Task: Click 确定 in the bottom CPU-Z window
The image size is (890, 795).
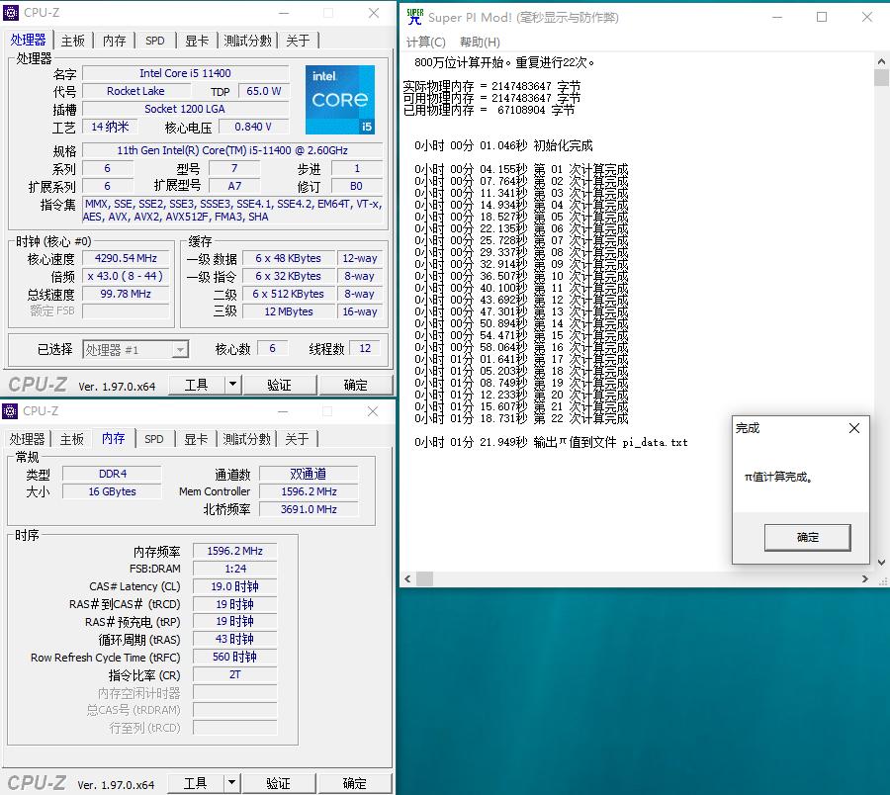Action: (x=355, y=782)
